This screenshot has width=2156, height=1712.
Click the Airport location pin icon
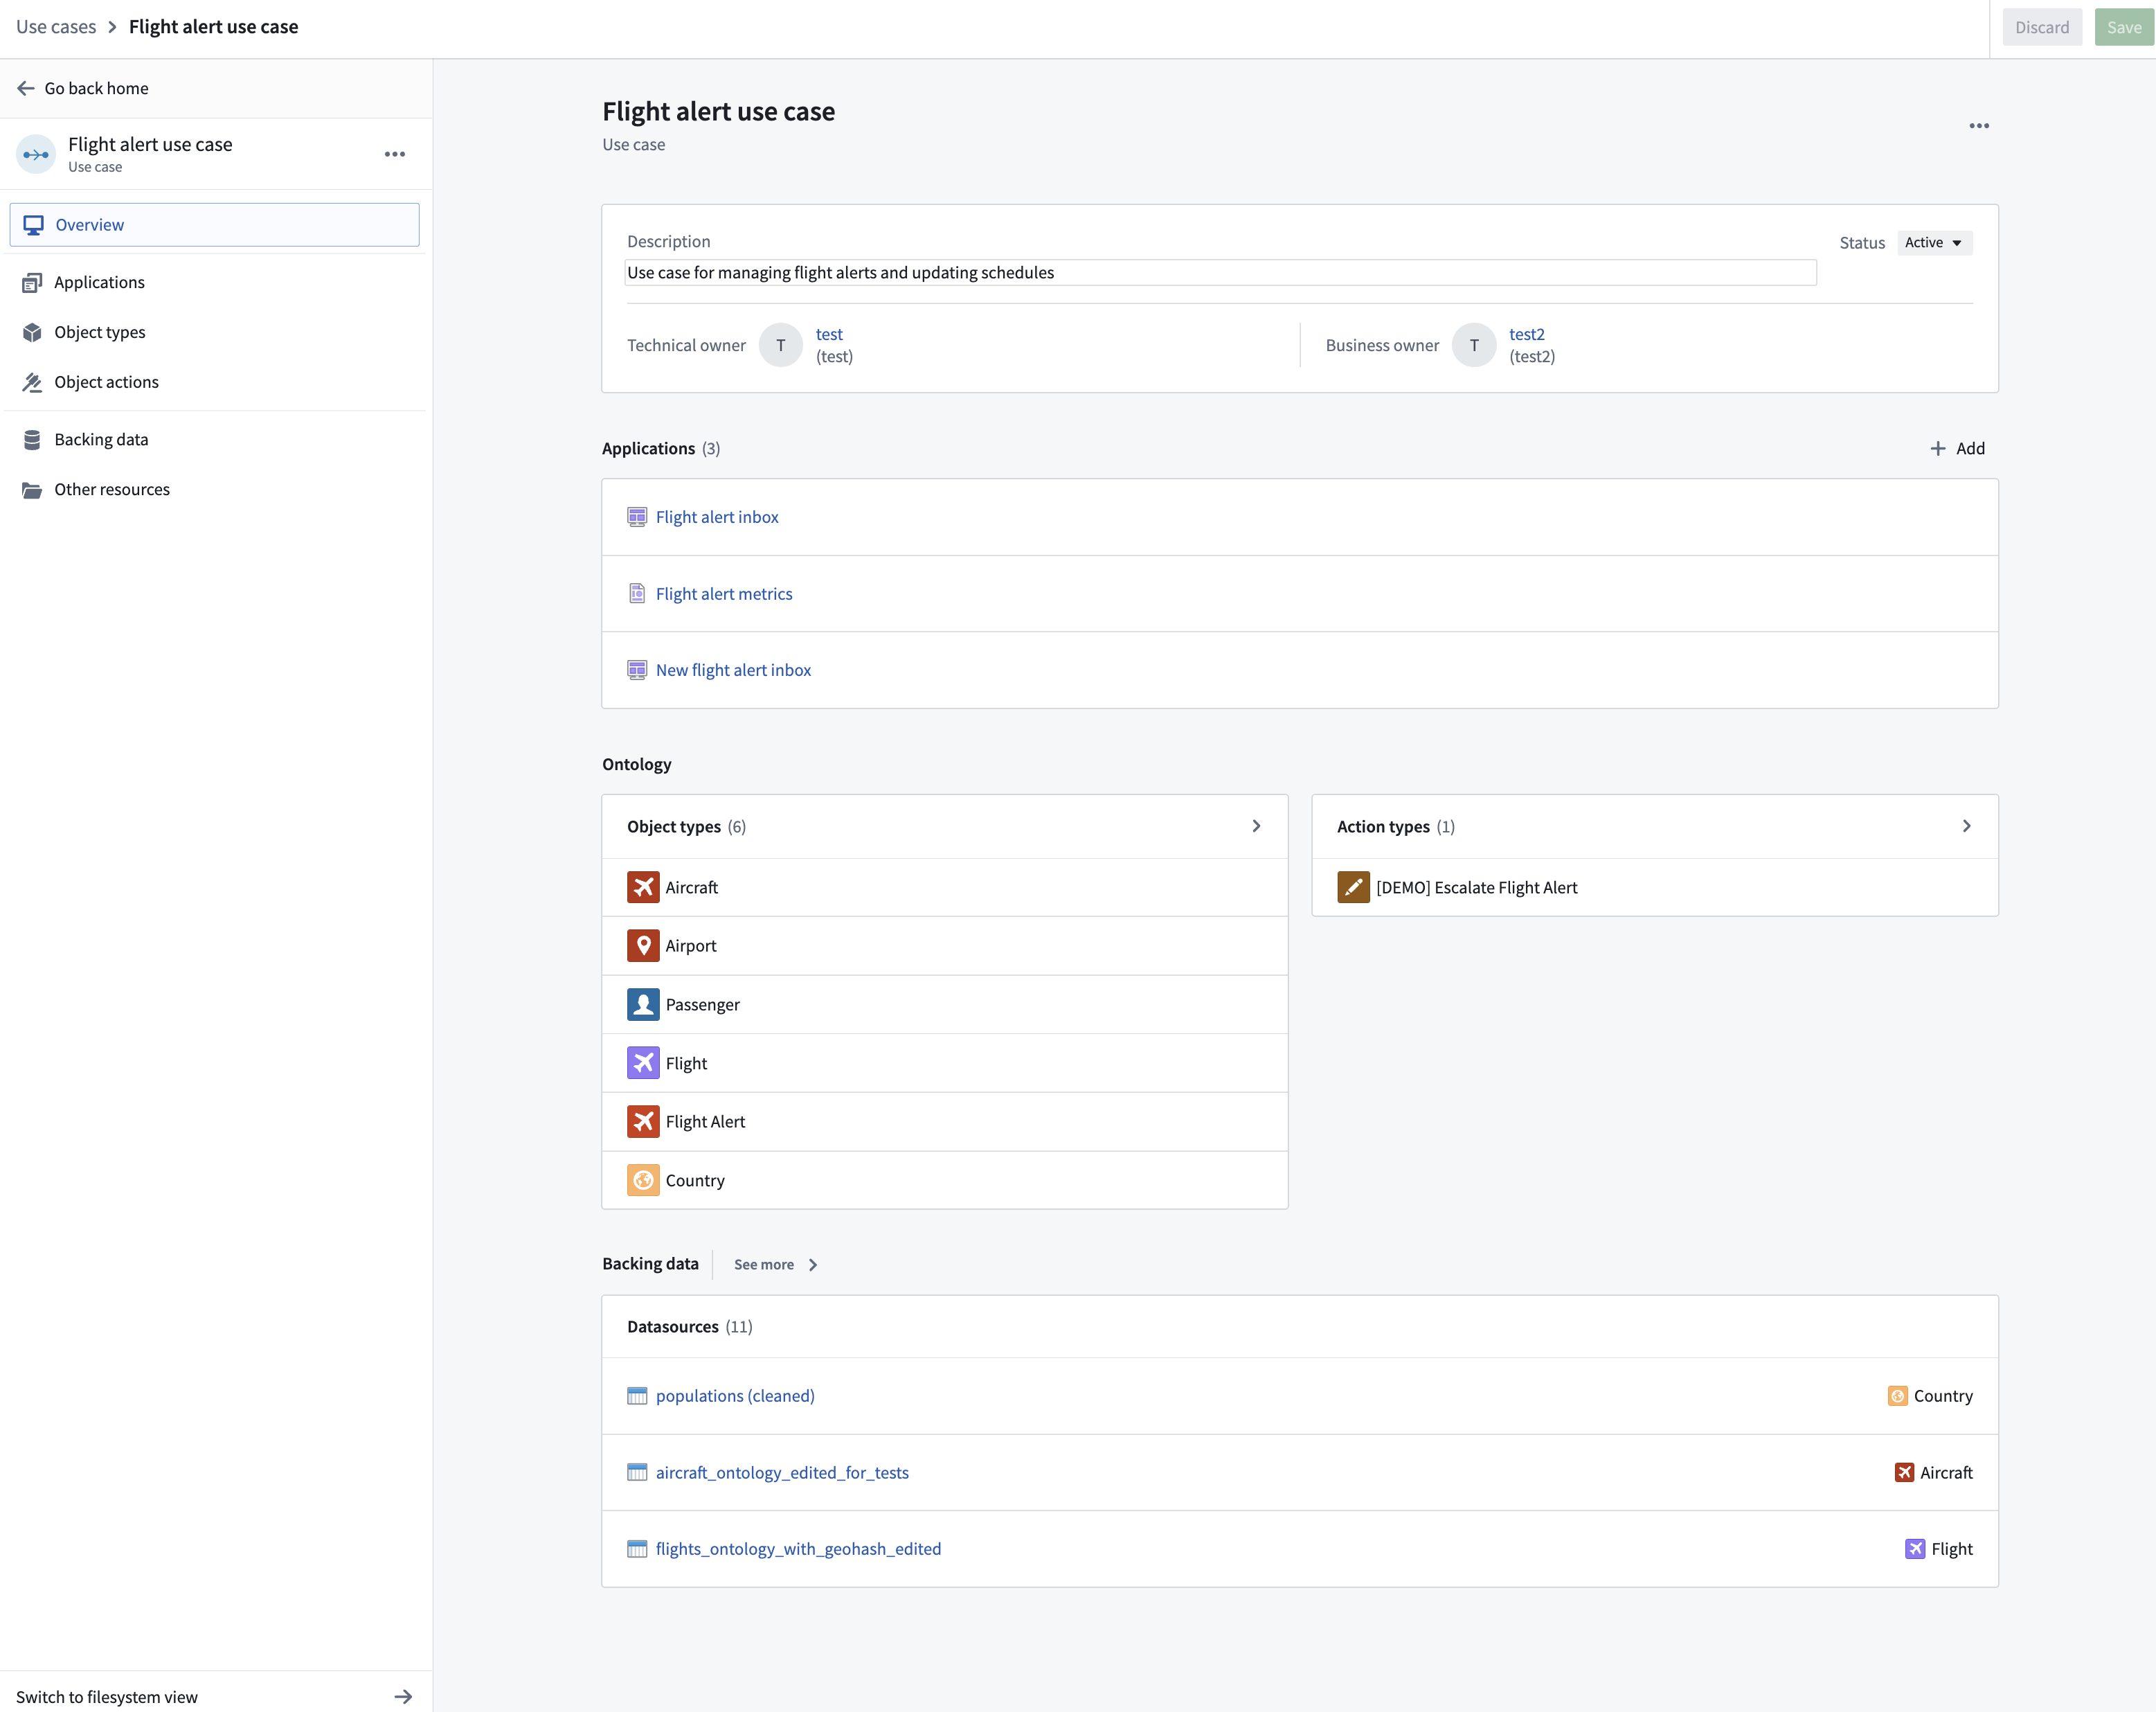[643, 946]
